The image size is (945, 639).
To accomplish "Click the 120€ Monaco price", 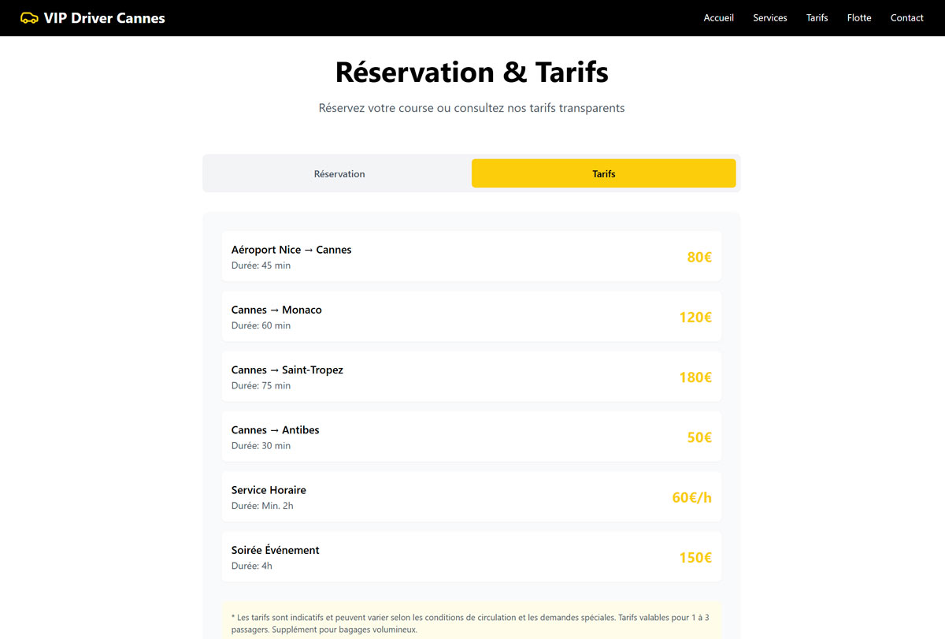I will pos(695,318).
